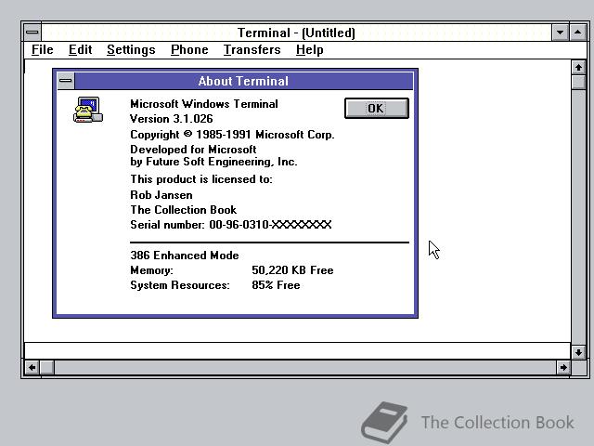Open About Terminal dialog control-menu box
This screenshot has height=446, width=594.
[66, 81]
